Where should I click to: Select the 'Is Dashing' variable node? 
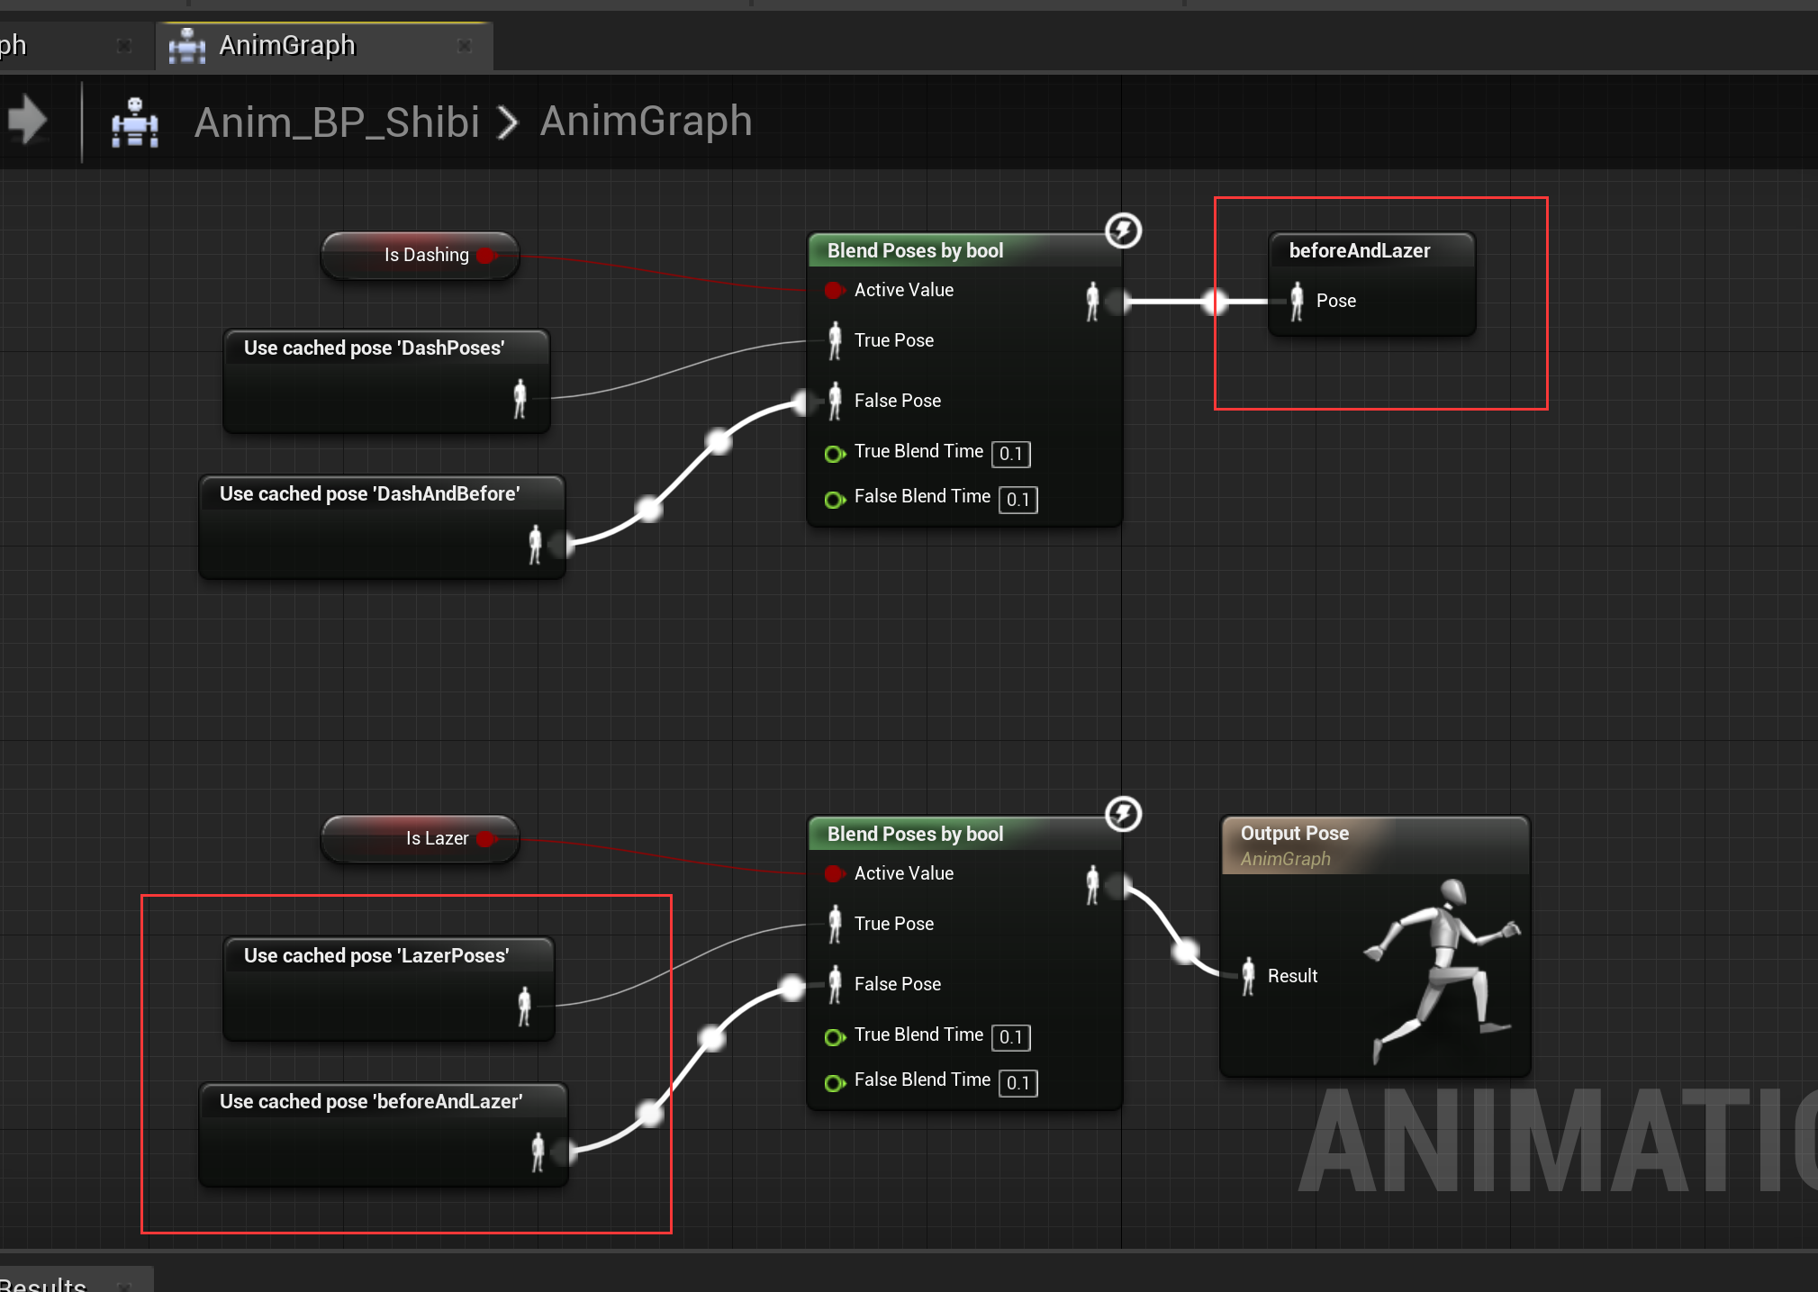419,255
